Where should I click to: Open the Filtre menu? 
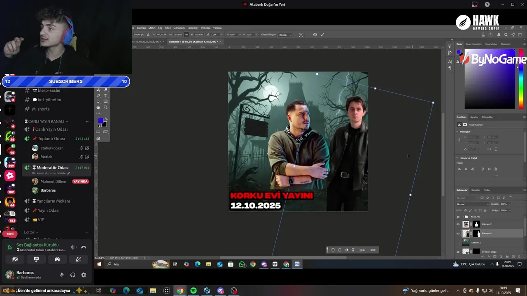(x=168, y=28)
